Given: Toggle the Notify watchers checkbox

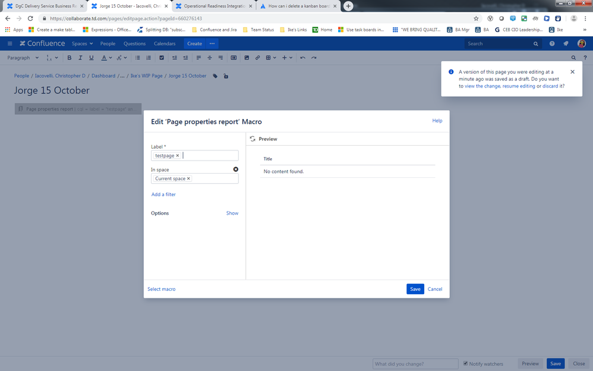Looking at the screenshot, I should tap(466, 363).
